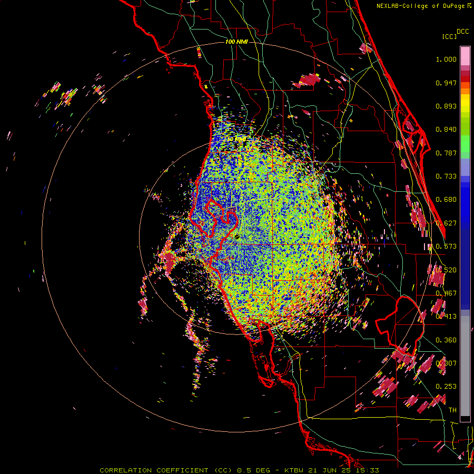Click the 0.360 scale value
This screenshot has height=474, width=474.
coord(446,340)
